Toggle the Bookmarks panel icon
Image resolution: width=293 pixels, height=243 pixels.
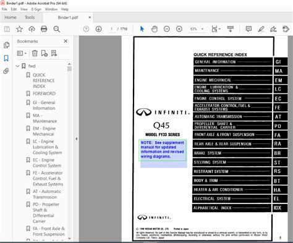coord(6,58)
